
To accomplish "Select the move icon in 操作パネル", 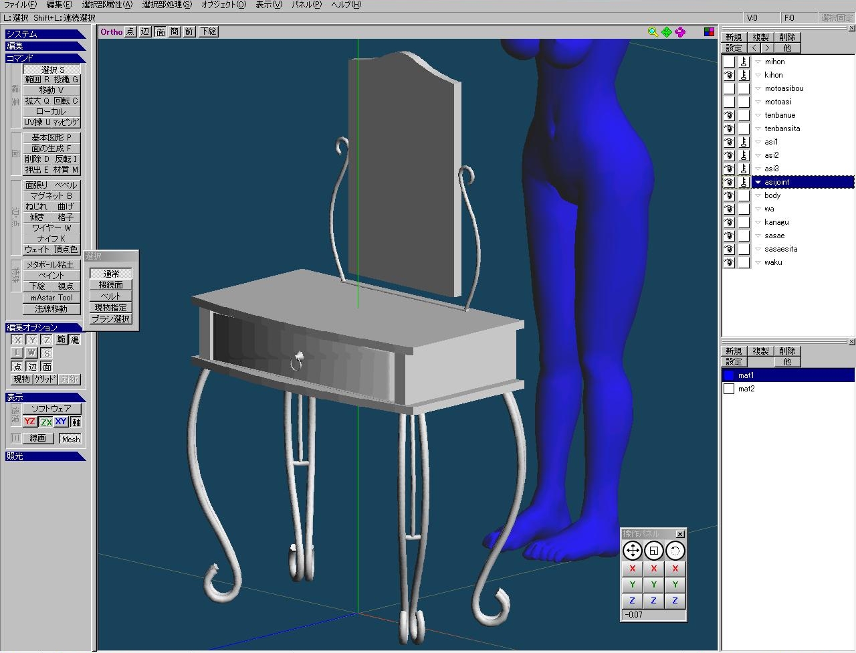I will 632,551.
